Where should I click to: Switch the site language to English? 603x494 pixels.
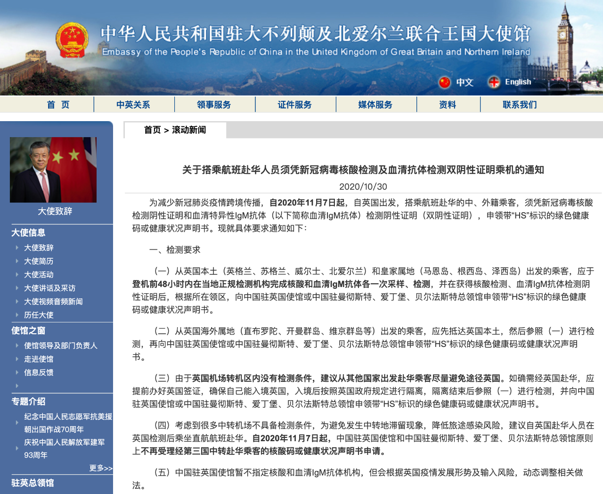click(517, 82)
